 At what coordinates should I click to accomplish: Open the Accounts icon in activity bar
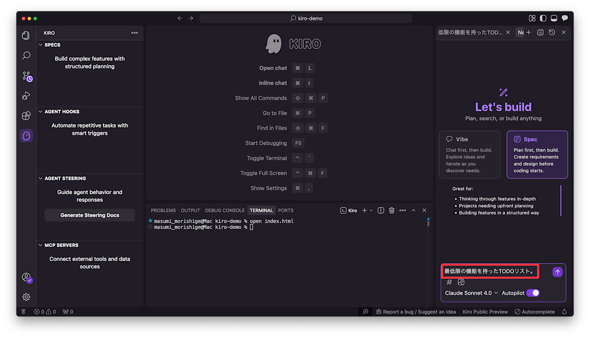27,278
